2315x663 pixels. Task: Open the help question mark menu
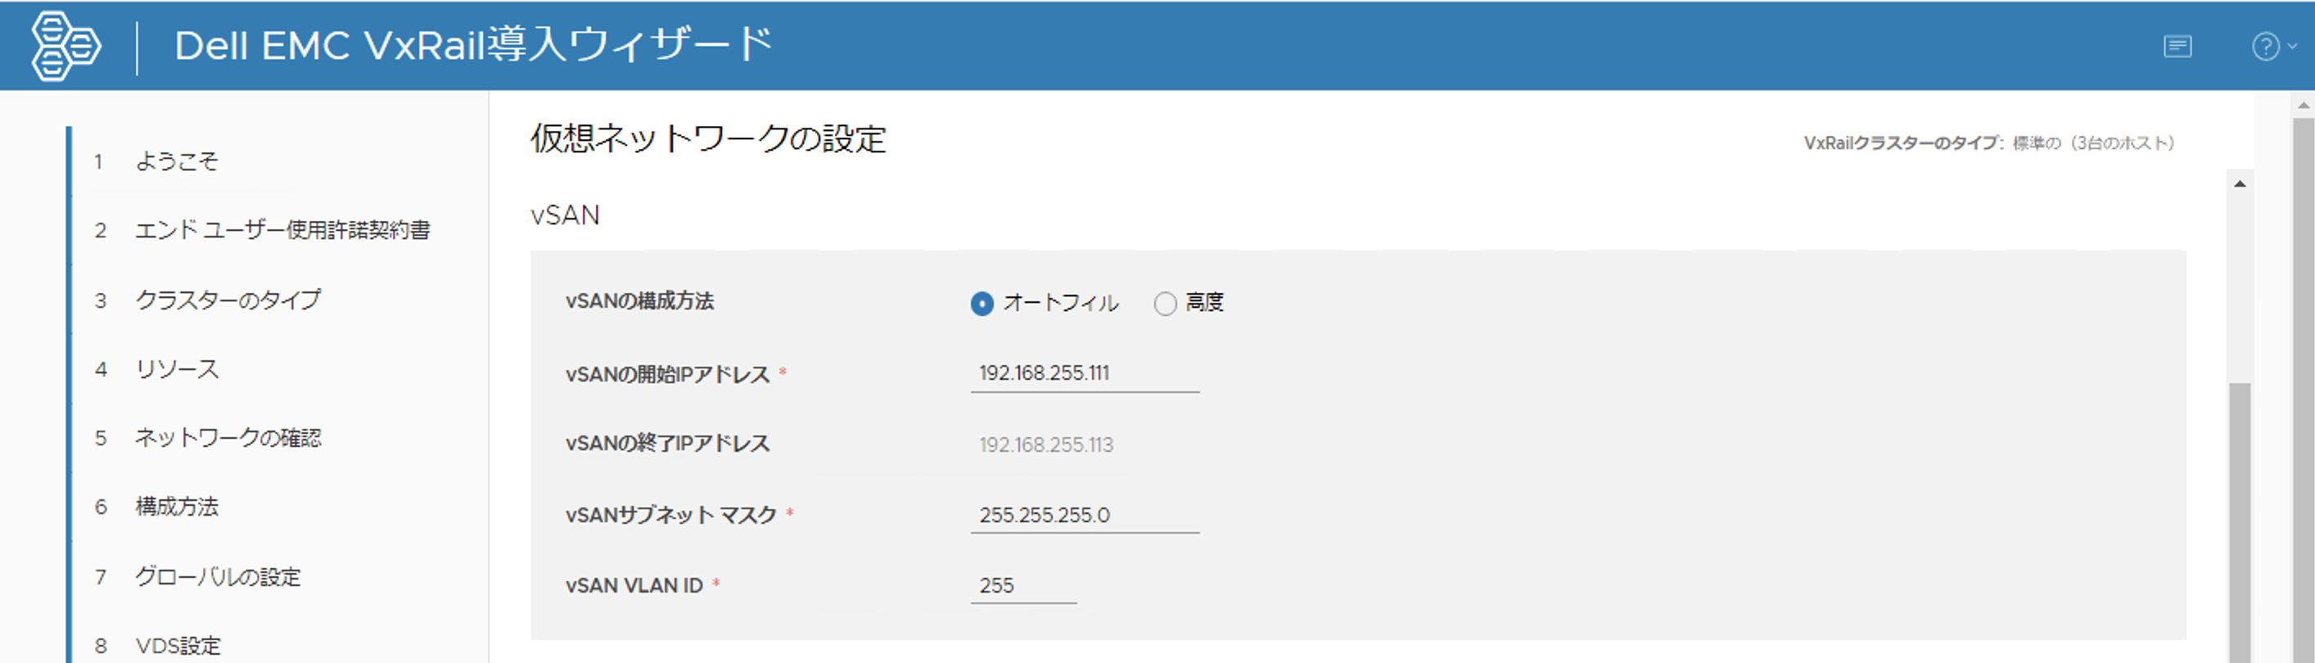coord(2272,46)
